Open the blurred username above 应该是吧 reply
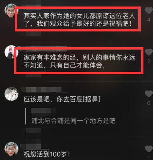The width and height of the screenshot is (153, 160). pyautogui.click(x=41, y=90)
